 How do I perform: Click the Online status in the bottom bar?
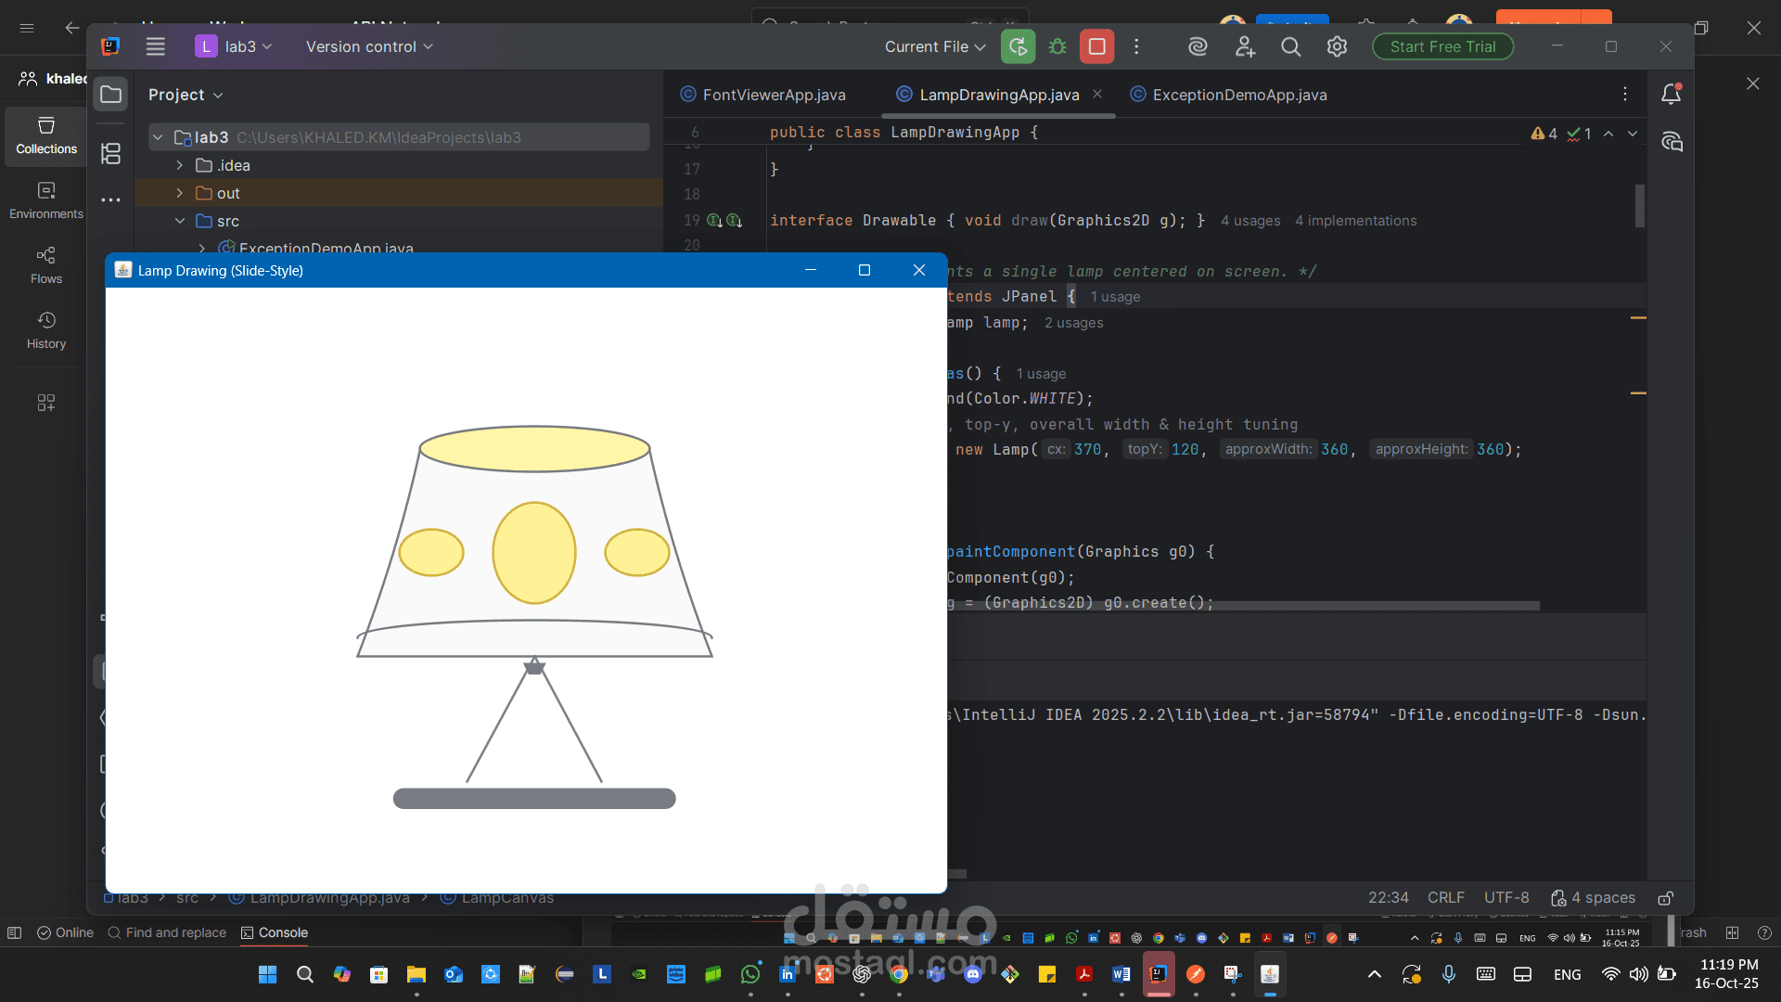(x=65, y=932)
